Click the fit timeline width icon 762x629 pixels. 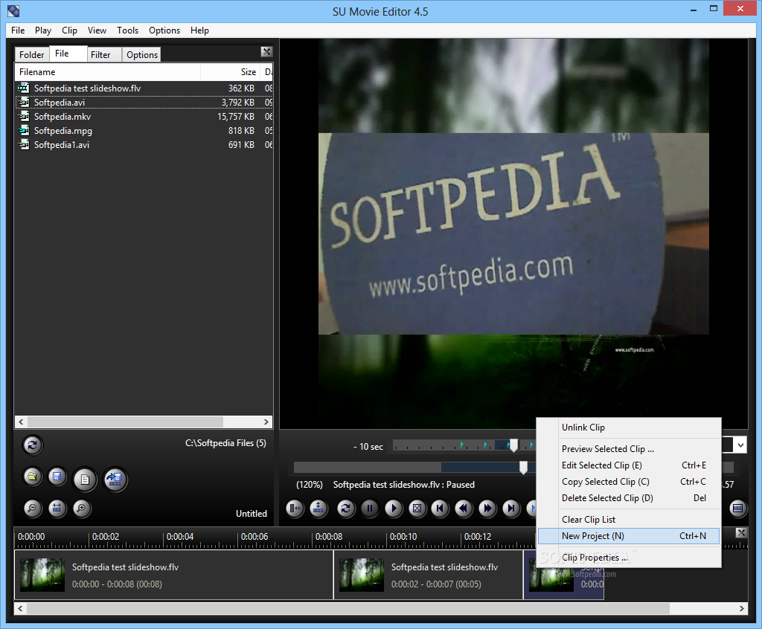click(57, 509)
